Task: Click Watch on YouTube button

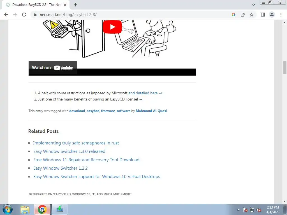Action: coord(52,68)
